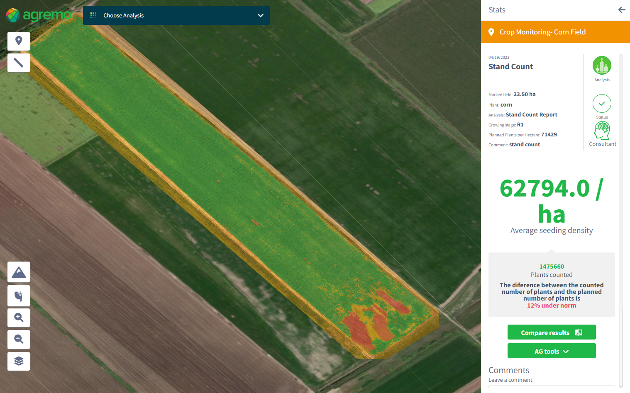Screen dimensions: 630x393
Task: Click the Status checkmark icon
Action: point(602,104)
